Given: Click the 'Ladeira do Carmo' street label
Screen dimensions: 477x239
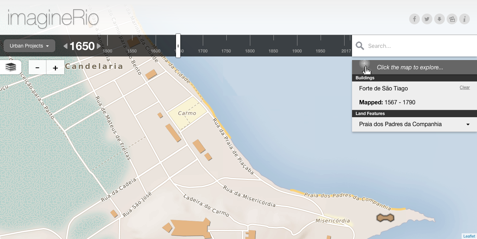Looking at the screenshot, I should tap(206, 205).
